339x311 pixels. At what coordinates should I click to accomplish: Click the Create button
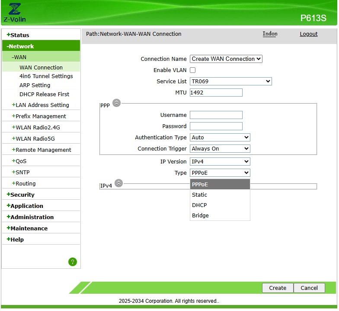pyautogui.click(x=278, y=288)
